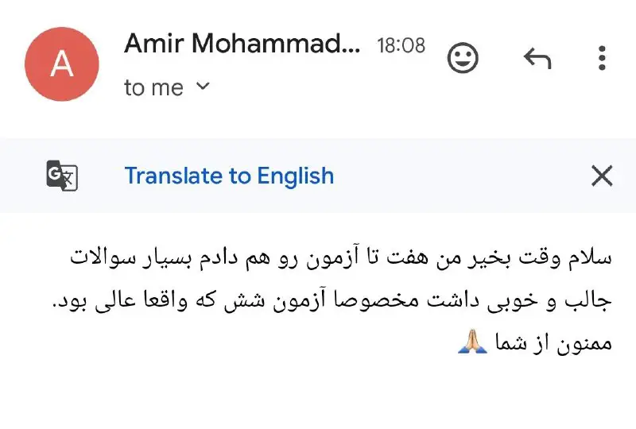Click the first line of Persian message text
636x429 pixels.
[342, 258]
